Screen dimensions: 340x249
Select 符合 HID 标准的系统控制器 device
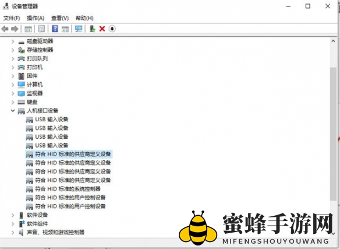pyautogui.click(x=68, y=189)
